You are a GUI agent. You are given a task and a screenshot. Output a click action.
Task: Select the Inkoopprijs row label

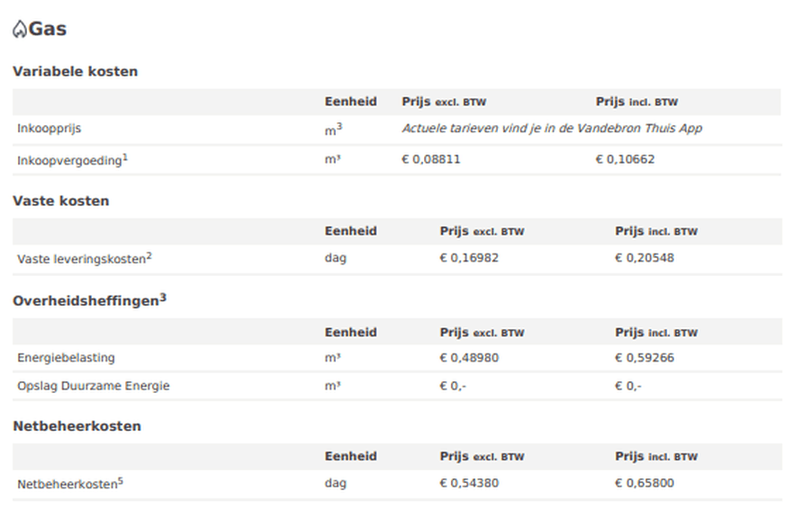[x=49, y=129]
